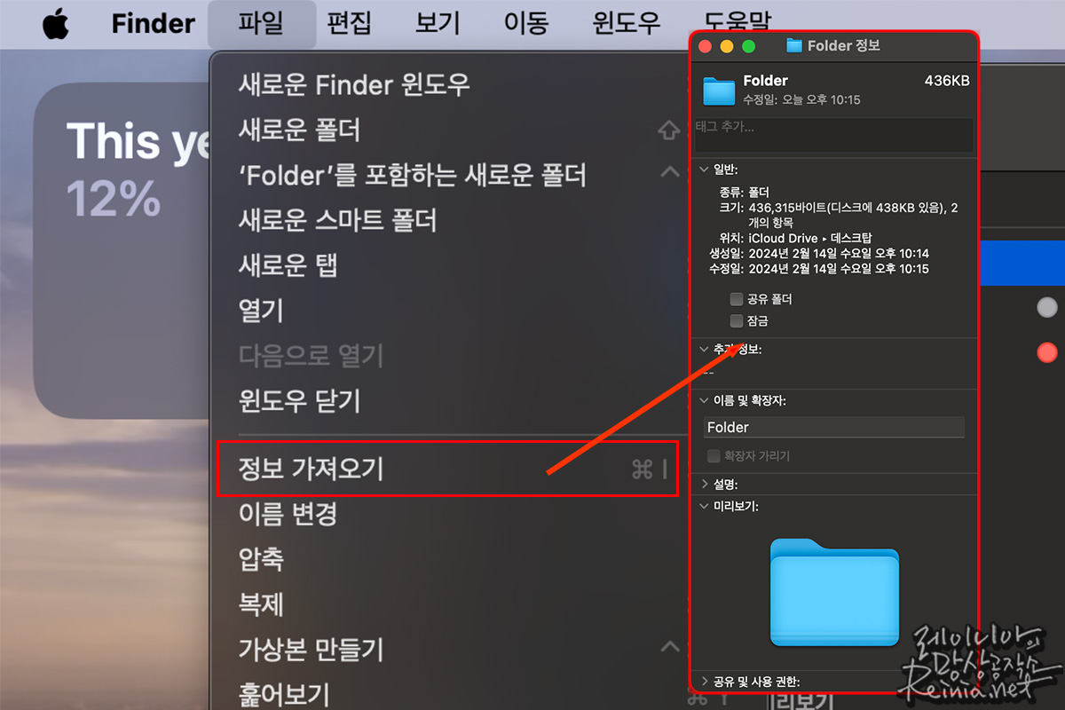Choose 이름 변경 menu entry

click(288, 514)
